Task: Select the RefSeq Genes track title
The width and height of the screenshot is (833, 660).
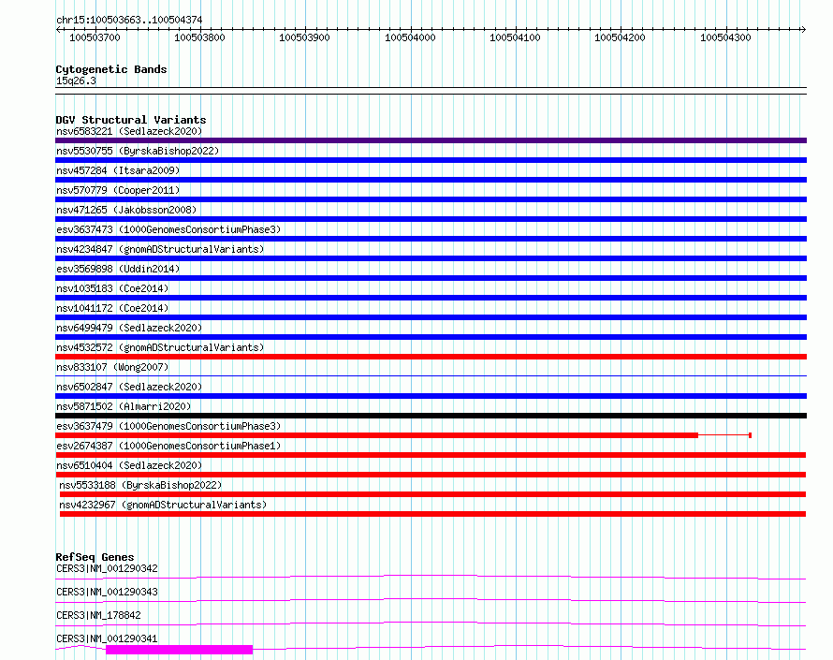Action: pos(95,557)
